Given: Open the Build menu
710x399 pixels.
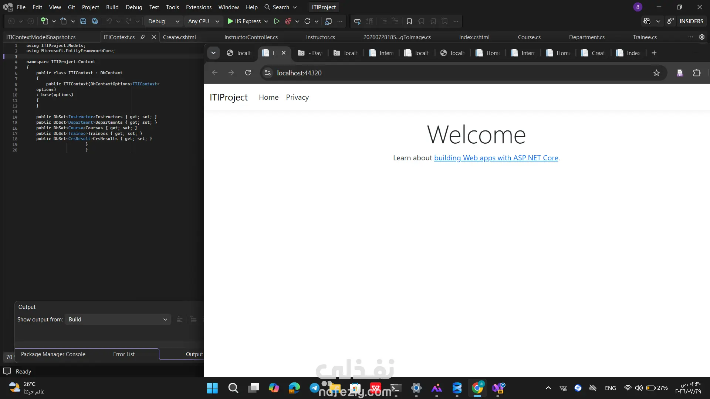Looking at the screenshot, I should coord(112,7).
